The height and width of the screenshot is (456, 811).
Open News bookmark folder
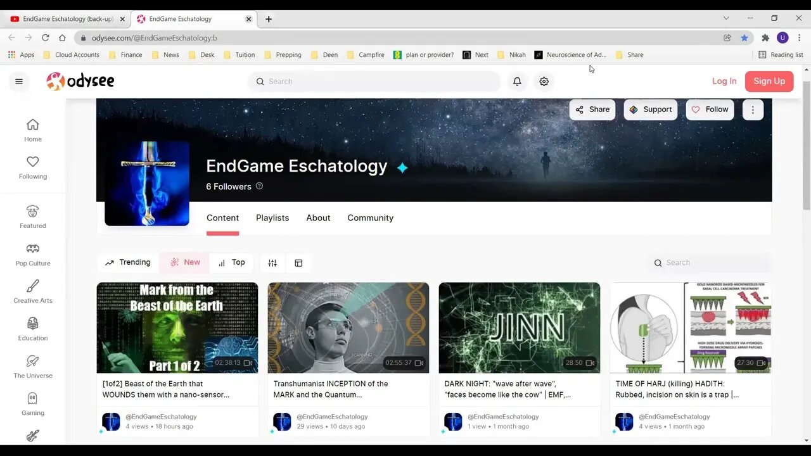tap(165, 55)
